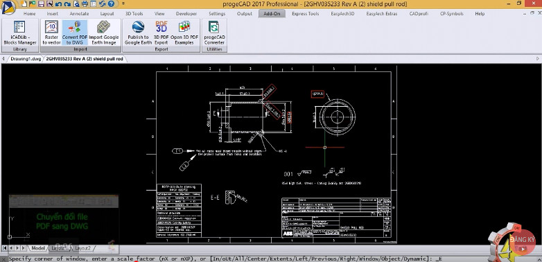The width and height of the screenshot is (542, 262).
Task: Open iCADLib Blocks Manager
Action: click(19, 33)
